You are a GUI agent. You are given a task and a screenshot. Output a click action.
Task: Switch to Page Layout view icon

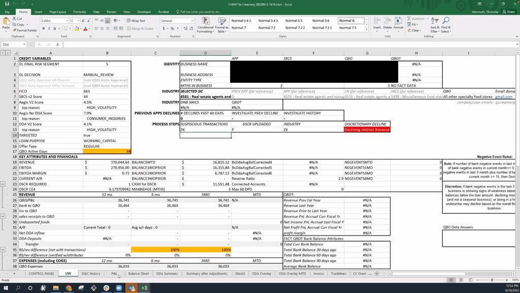point(461,280)
